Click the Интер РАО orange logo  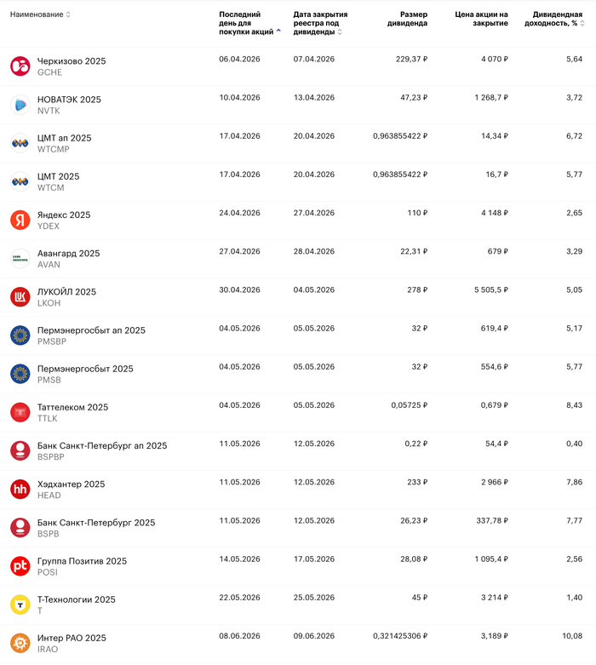20,643
